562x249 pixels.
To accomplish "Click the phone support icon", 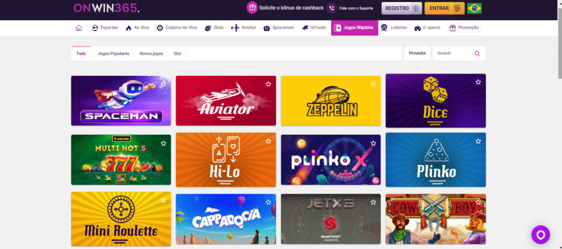I will [332, 8].
